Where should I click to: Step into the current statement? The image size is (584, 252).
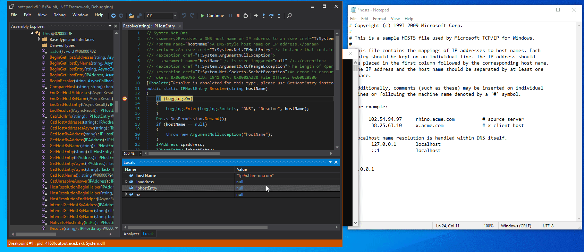[264, 16]
